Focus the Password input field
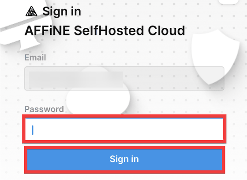247x180 pixels. coord(124,129)
